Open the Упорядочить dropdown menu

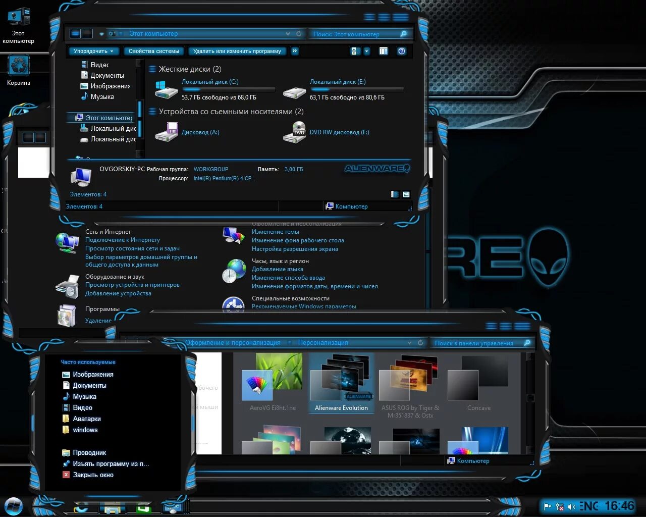pos(93,51)
